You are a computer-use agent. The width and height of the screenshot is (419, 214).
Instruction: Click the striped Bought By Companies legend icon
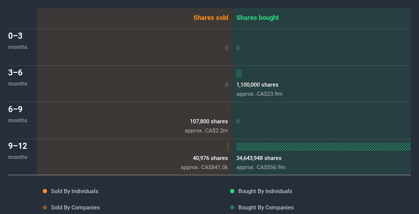click(232, 207)
